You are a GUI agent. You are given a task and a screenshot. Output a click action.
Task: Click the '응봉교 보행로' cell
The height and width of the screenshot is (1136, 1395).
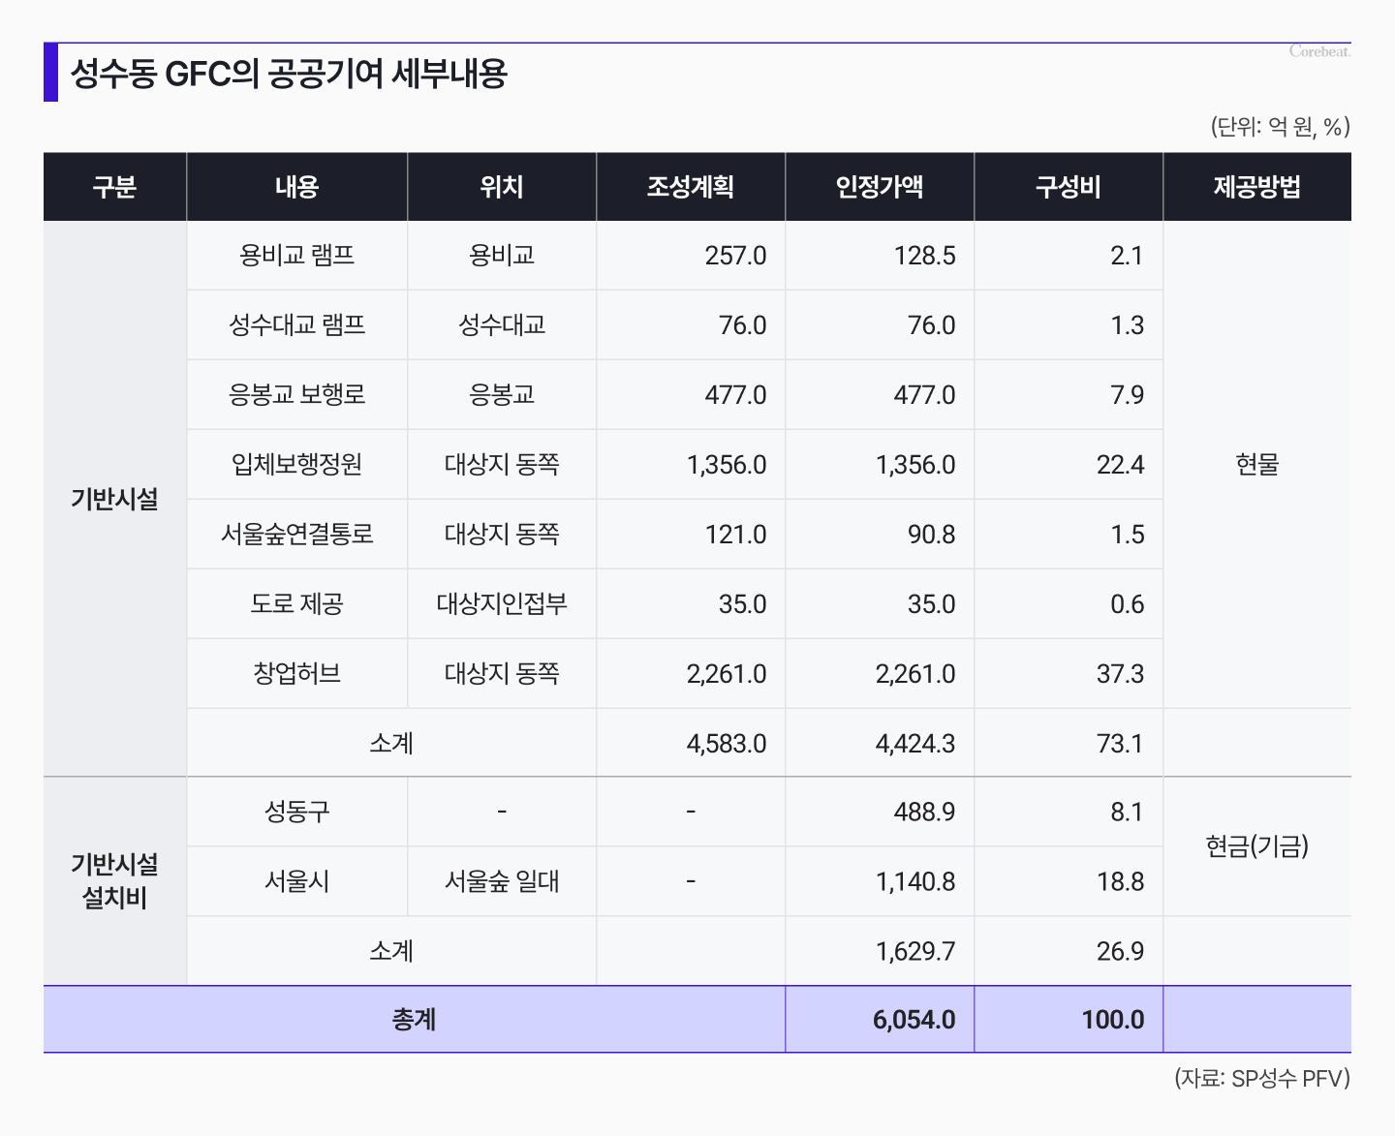[x=296, y=395]
